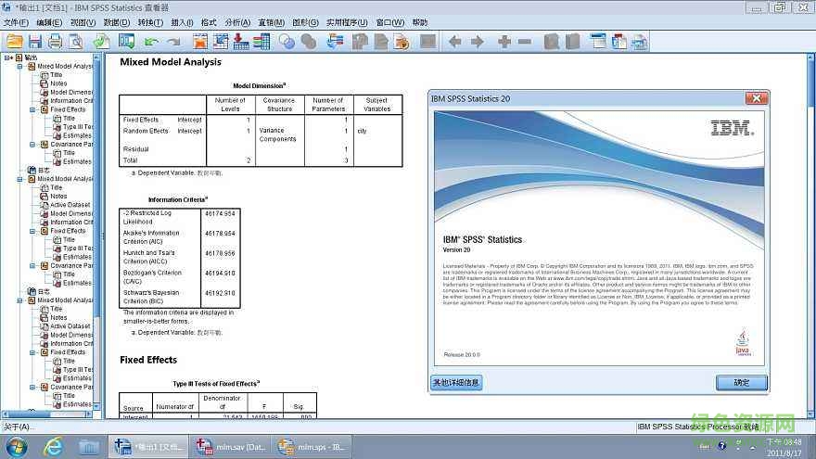
Task: Click 确定 to dismiss the About dialog
Action: click(x=742, y=382)
